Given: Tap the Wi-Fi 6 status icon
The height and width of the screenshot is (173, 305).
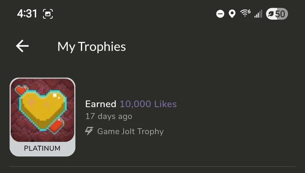Looking at the screenshot, I should (x=245, y=13).
